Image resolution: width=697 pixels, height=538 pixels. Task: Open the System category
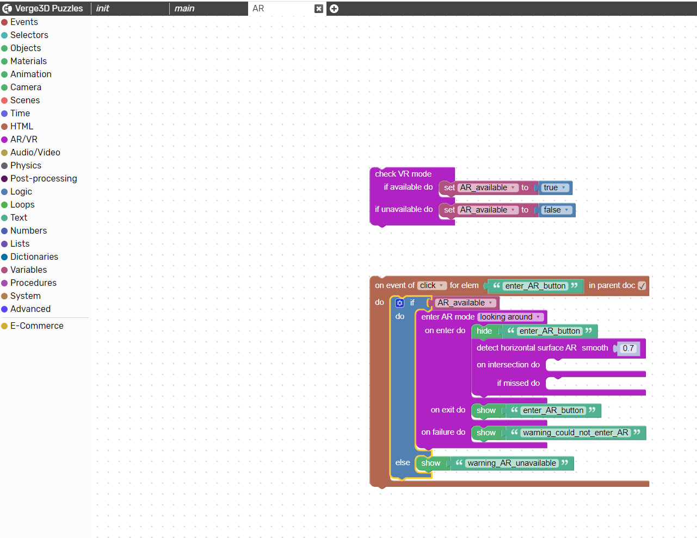(x=25, y=296)
